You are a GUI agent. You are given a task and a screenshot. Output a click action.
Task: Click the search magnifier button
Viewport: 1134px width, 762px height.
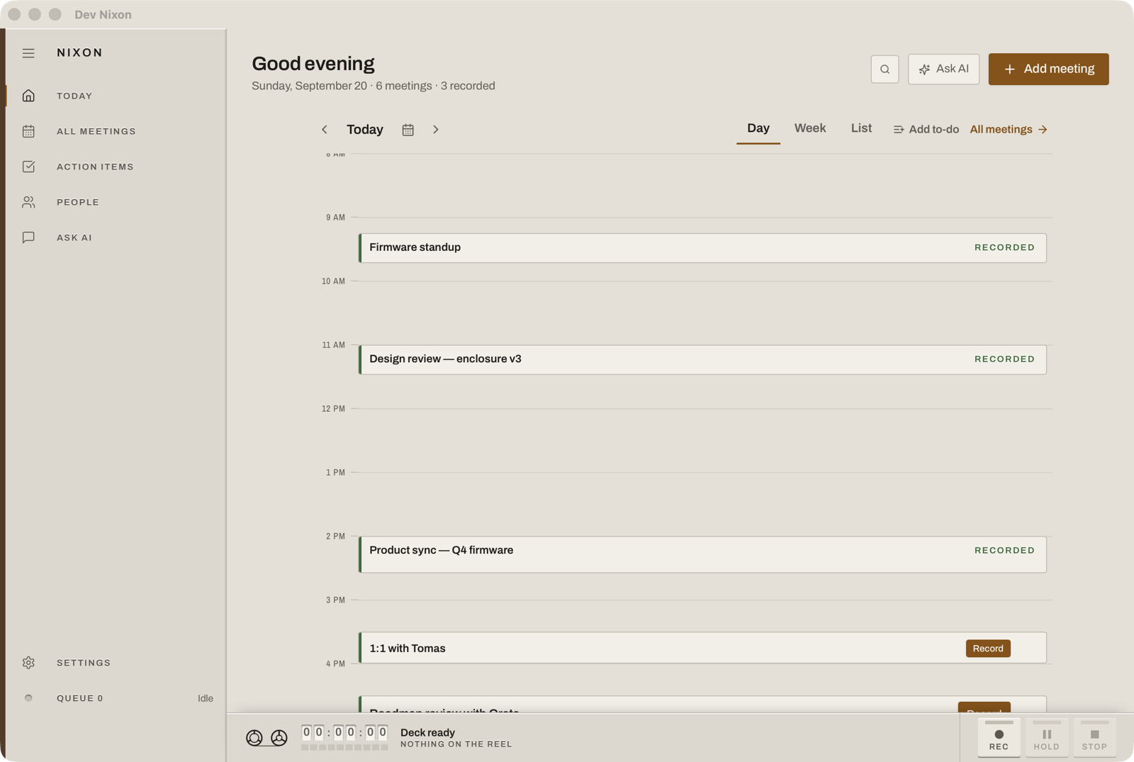click(885, 69)
